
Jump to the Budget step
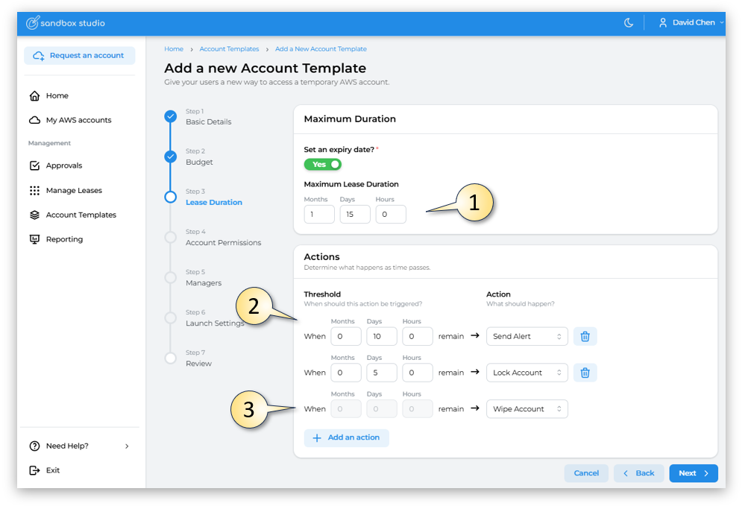tap(199, 162)
